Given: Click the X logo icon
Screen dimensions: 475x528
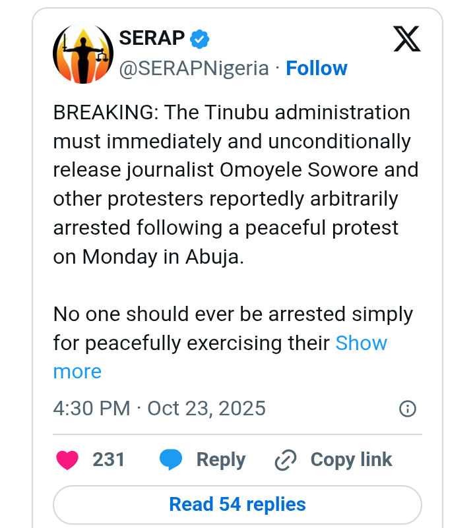Looking at the screenshot, I should click(406, 40).
